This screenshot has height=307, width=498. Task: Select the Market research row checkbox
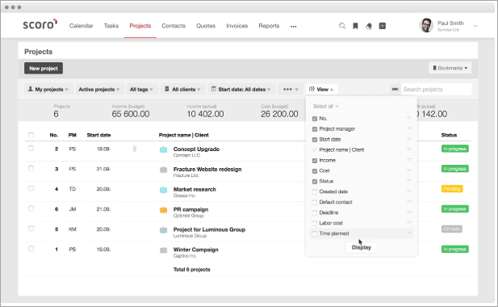(x=31, y=188)
